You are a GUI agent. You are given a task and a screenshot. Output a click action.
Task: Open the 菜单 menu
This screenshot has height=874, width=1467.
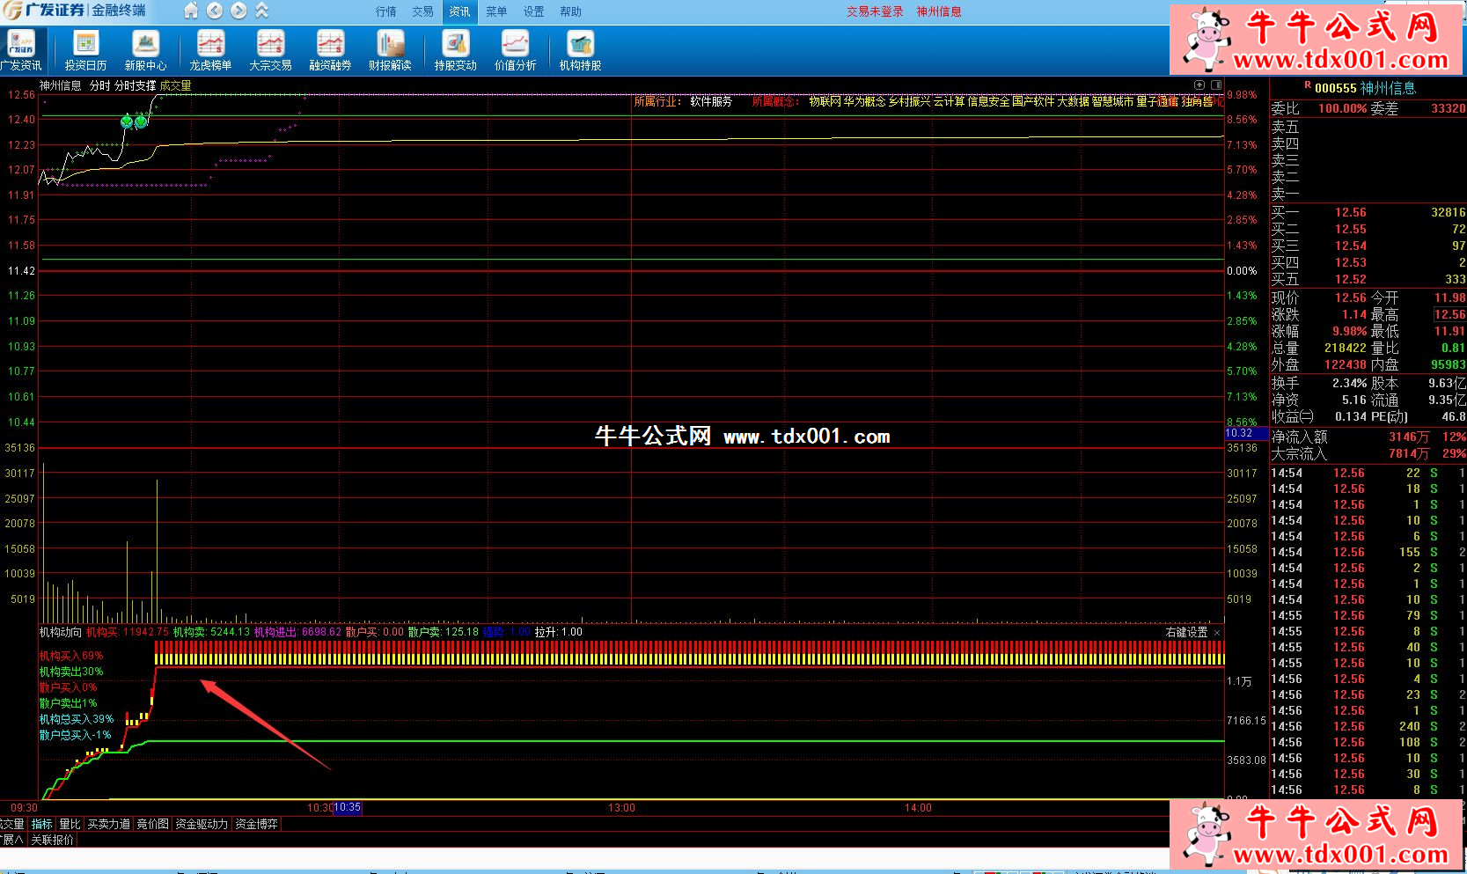pos(496,11)
